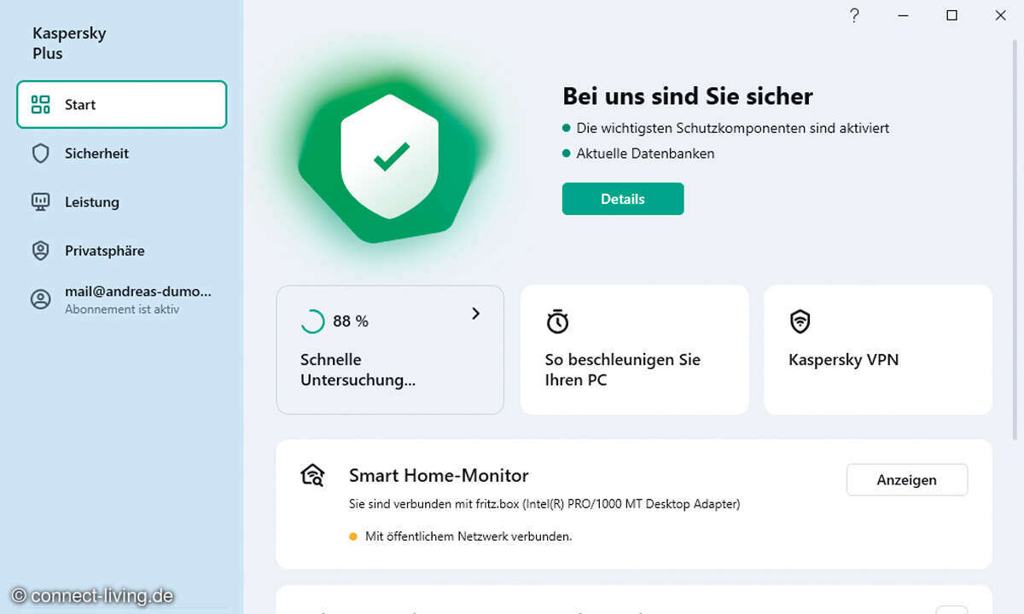Select Privatsphäre in the sidebar
Image resolution: width=1024 pixels, height=614 pixels.
point(122,251)
